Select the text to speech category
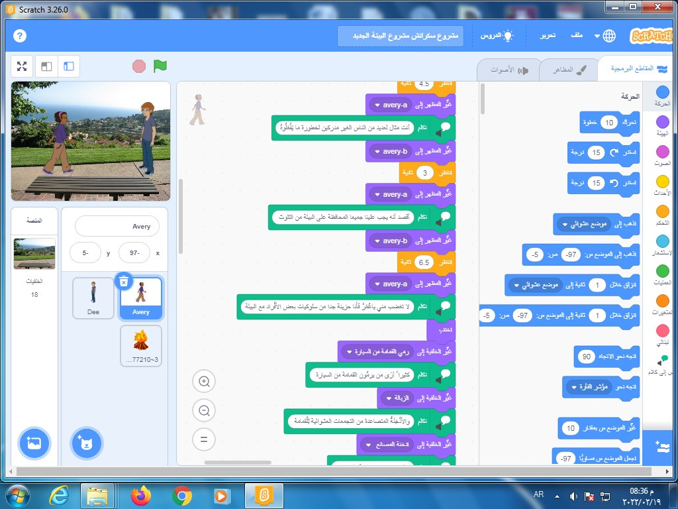 662,365
